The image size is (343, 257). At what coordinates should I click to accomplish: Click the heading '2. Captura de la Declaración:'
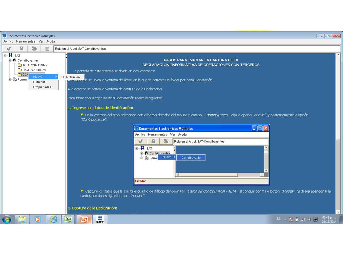pyautogui.click(x=92, y=208)
